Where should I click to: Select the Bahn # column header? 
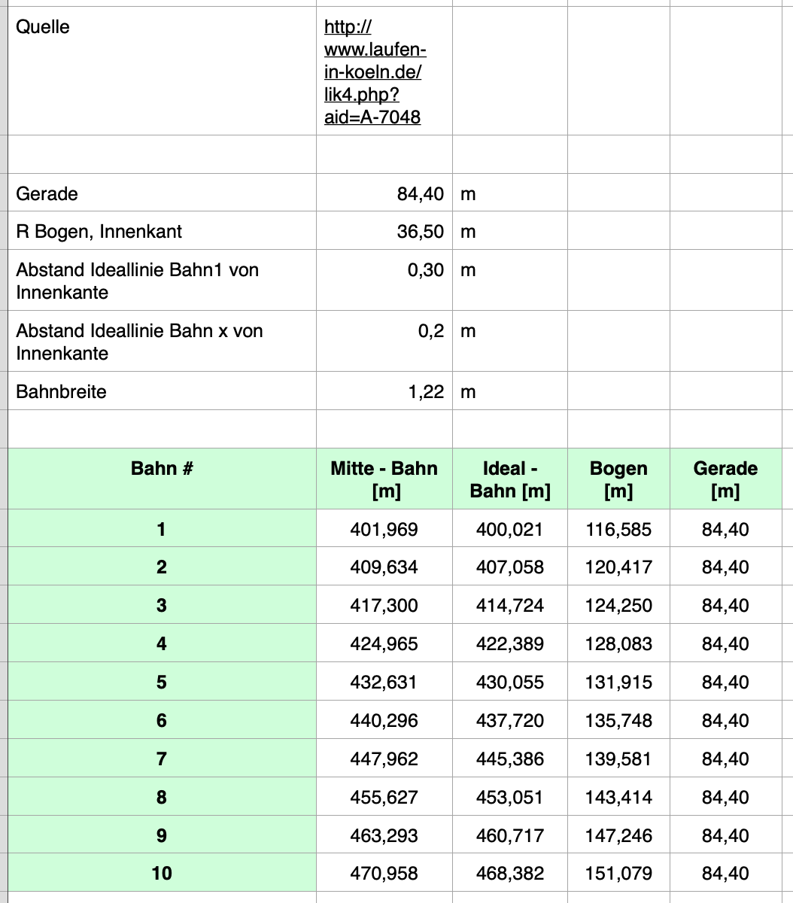pos(162,469)
